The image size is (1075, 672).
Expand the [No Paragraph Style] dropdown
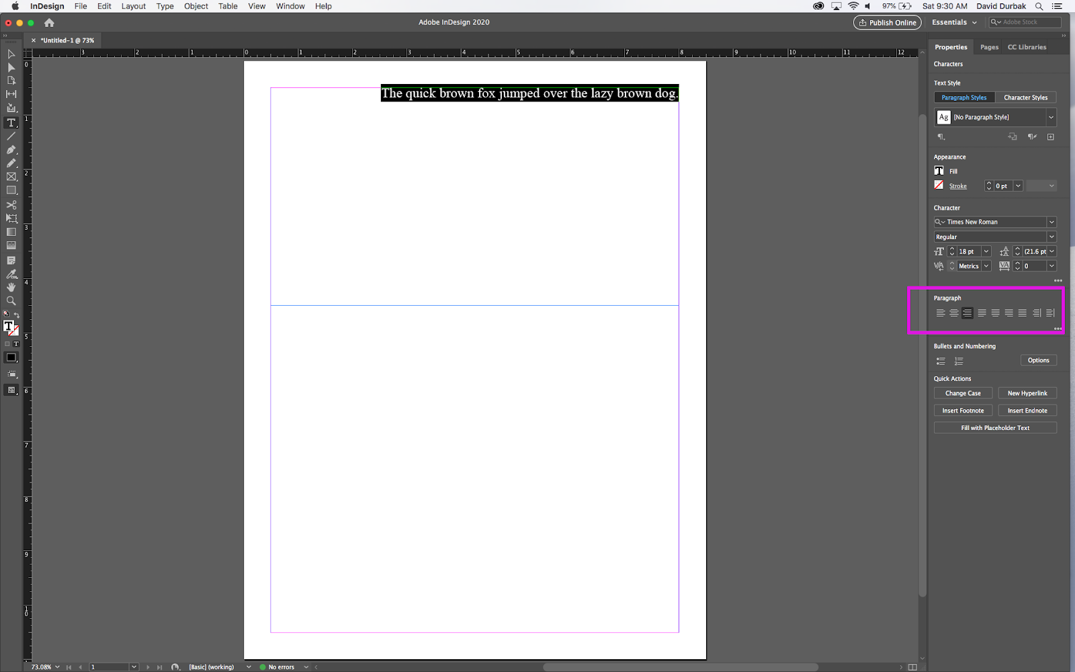1051,117
